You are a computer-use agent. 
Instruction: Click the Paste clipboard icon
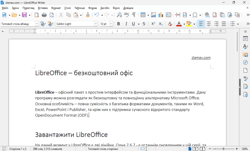(76, 15)
